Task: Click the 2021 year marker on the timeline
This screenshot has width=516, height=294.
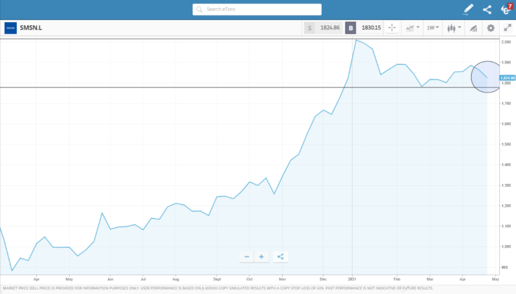Action: [x=353, y=277]
